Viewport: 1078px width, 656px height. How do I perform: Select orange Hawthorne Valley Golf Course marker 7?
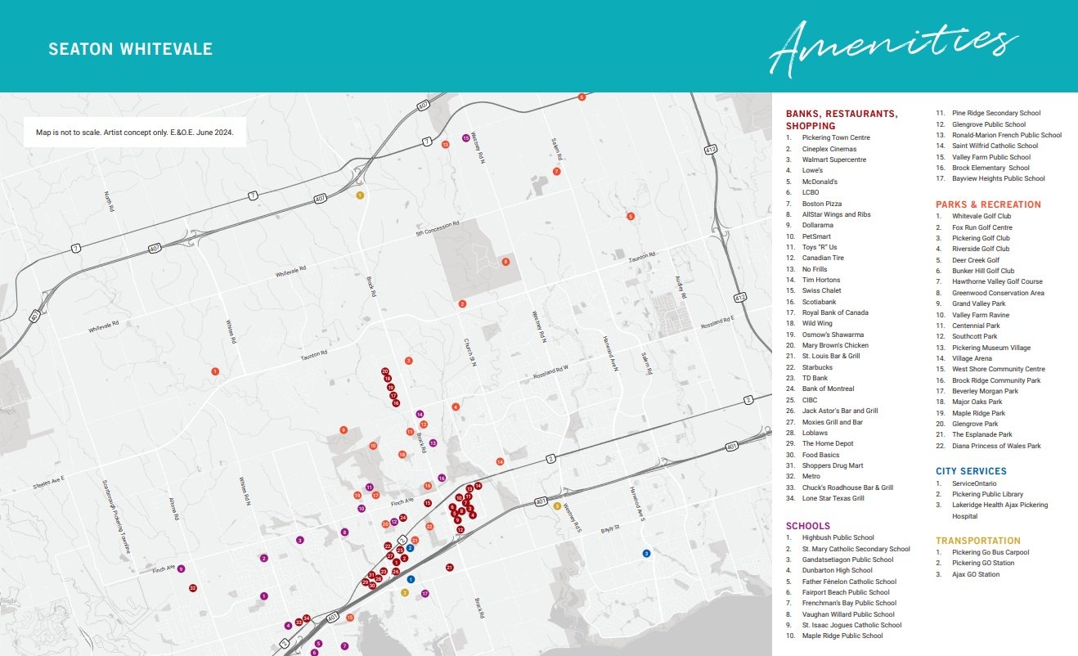click(556, 172)
